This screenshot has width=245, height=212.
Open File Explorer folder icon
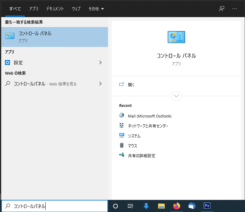pyautogui.click(x=161, y=206)
